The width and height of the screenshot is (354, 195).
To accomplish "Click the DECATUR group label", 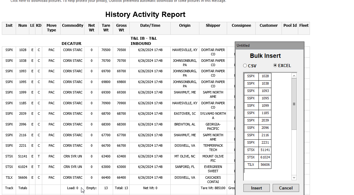I will [71, 43].
